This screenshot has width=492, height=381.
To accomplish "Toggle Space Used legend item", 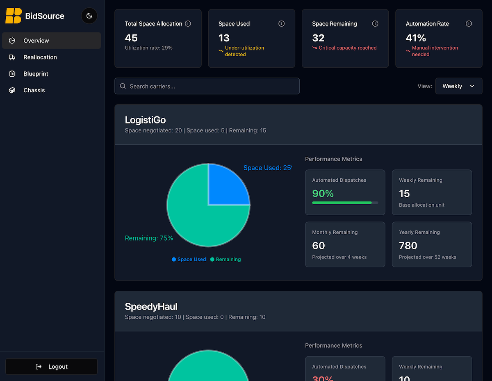I will [189, 260].
